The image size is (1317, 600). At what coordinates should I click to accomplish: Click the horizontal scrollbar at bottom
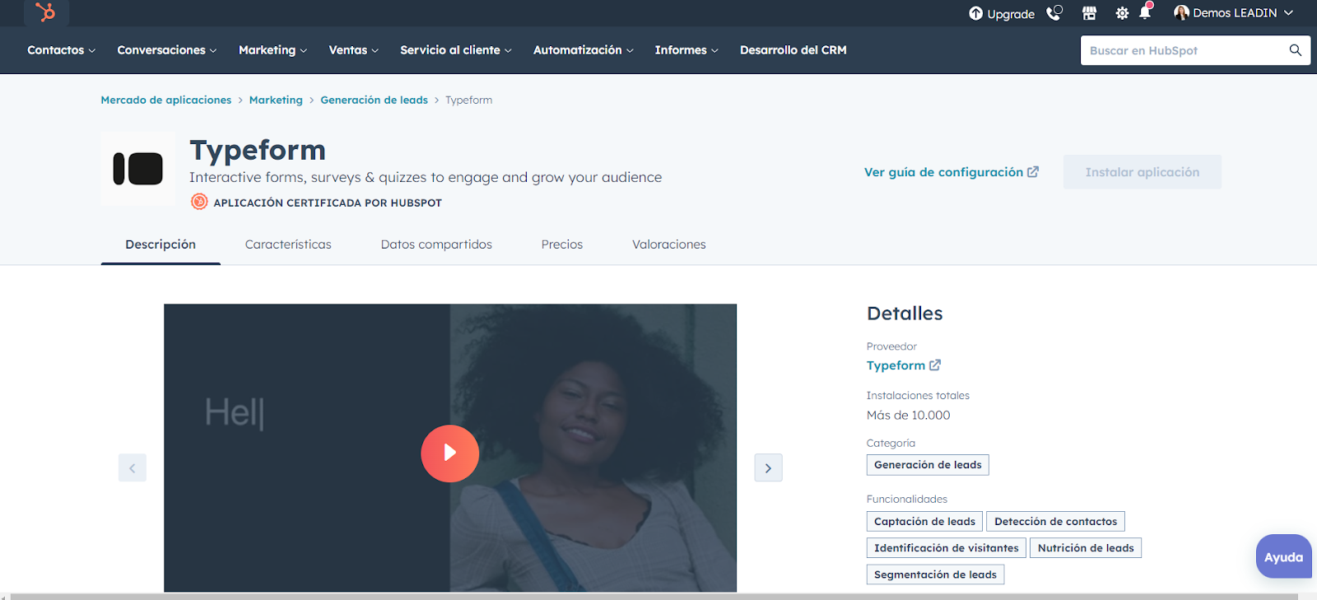click(654, 597)
